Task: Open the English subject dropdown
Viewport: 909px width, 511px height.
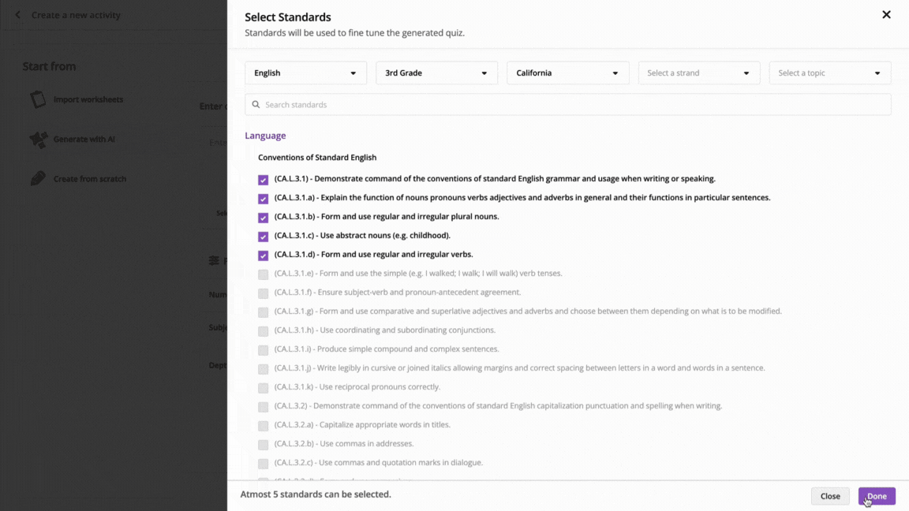Action: pyautogui.click(x=305, y=73)
